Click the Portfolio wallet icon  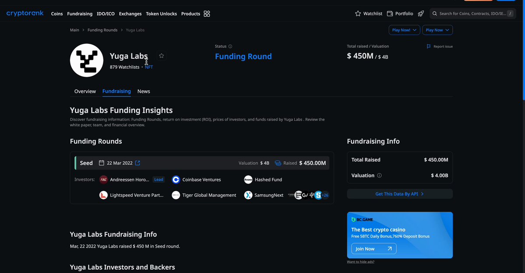[390, 14]
